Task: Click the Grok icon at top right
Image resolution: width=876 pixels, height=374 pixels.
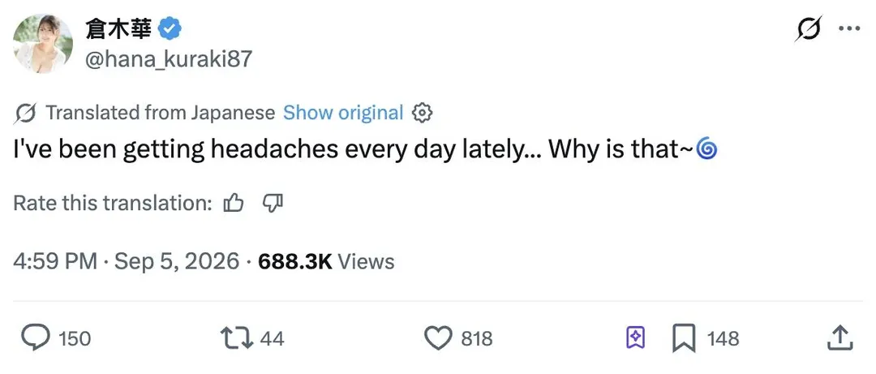Action: (809, 28)
